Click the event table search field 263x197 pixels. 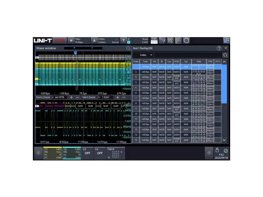click(188, 55)
